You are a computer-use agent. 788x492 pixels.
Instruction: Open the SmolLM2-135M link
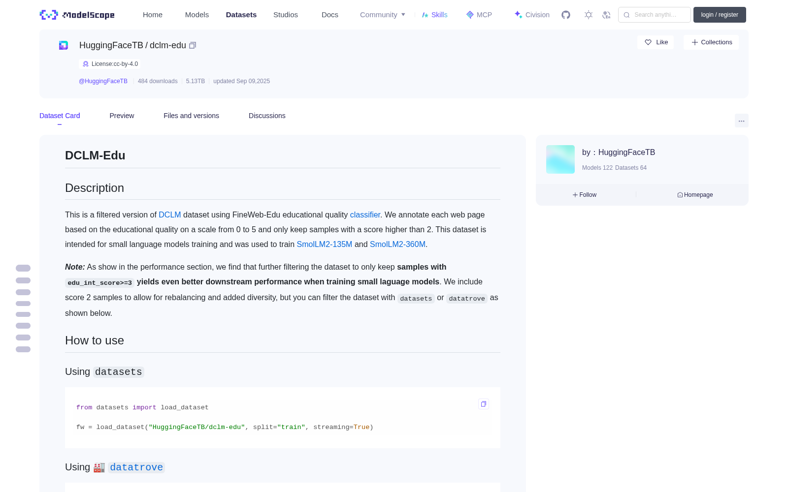325,244
